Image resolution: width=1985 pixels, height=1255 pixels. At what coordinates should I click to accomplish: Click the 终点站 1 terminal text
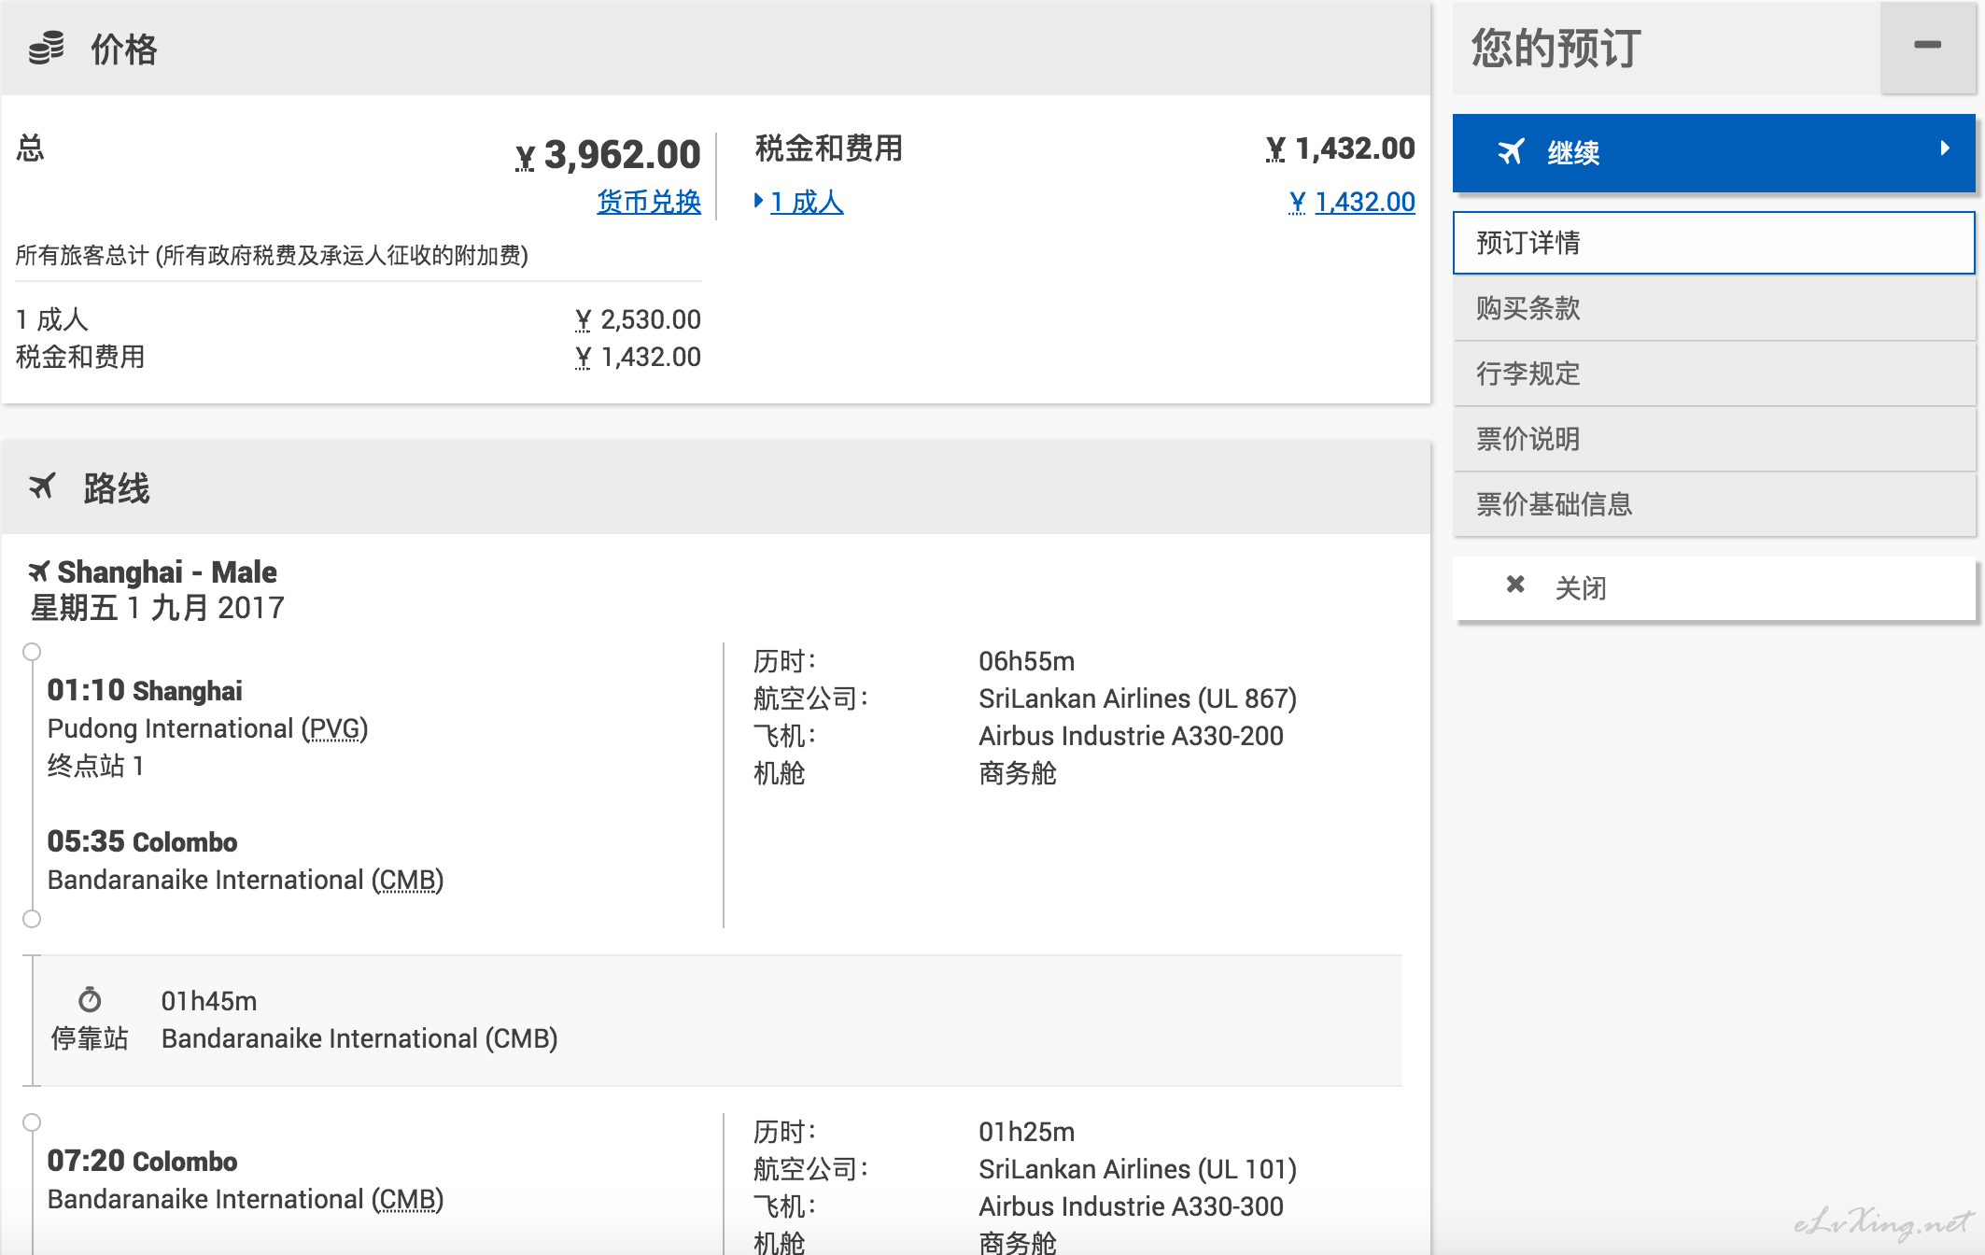(95, 766)
